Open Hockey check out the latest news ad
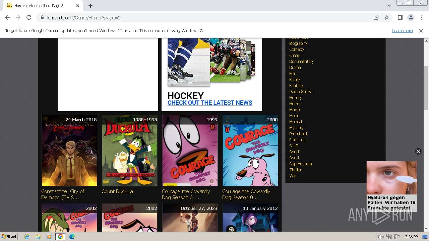This screenshot has height=241, width=429. (x=210, y=103)
